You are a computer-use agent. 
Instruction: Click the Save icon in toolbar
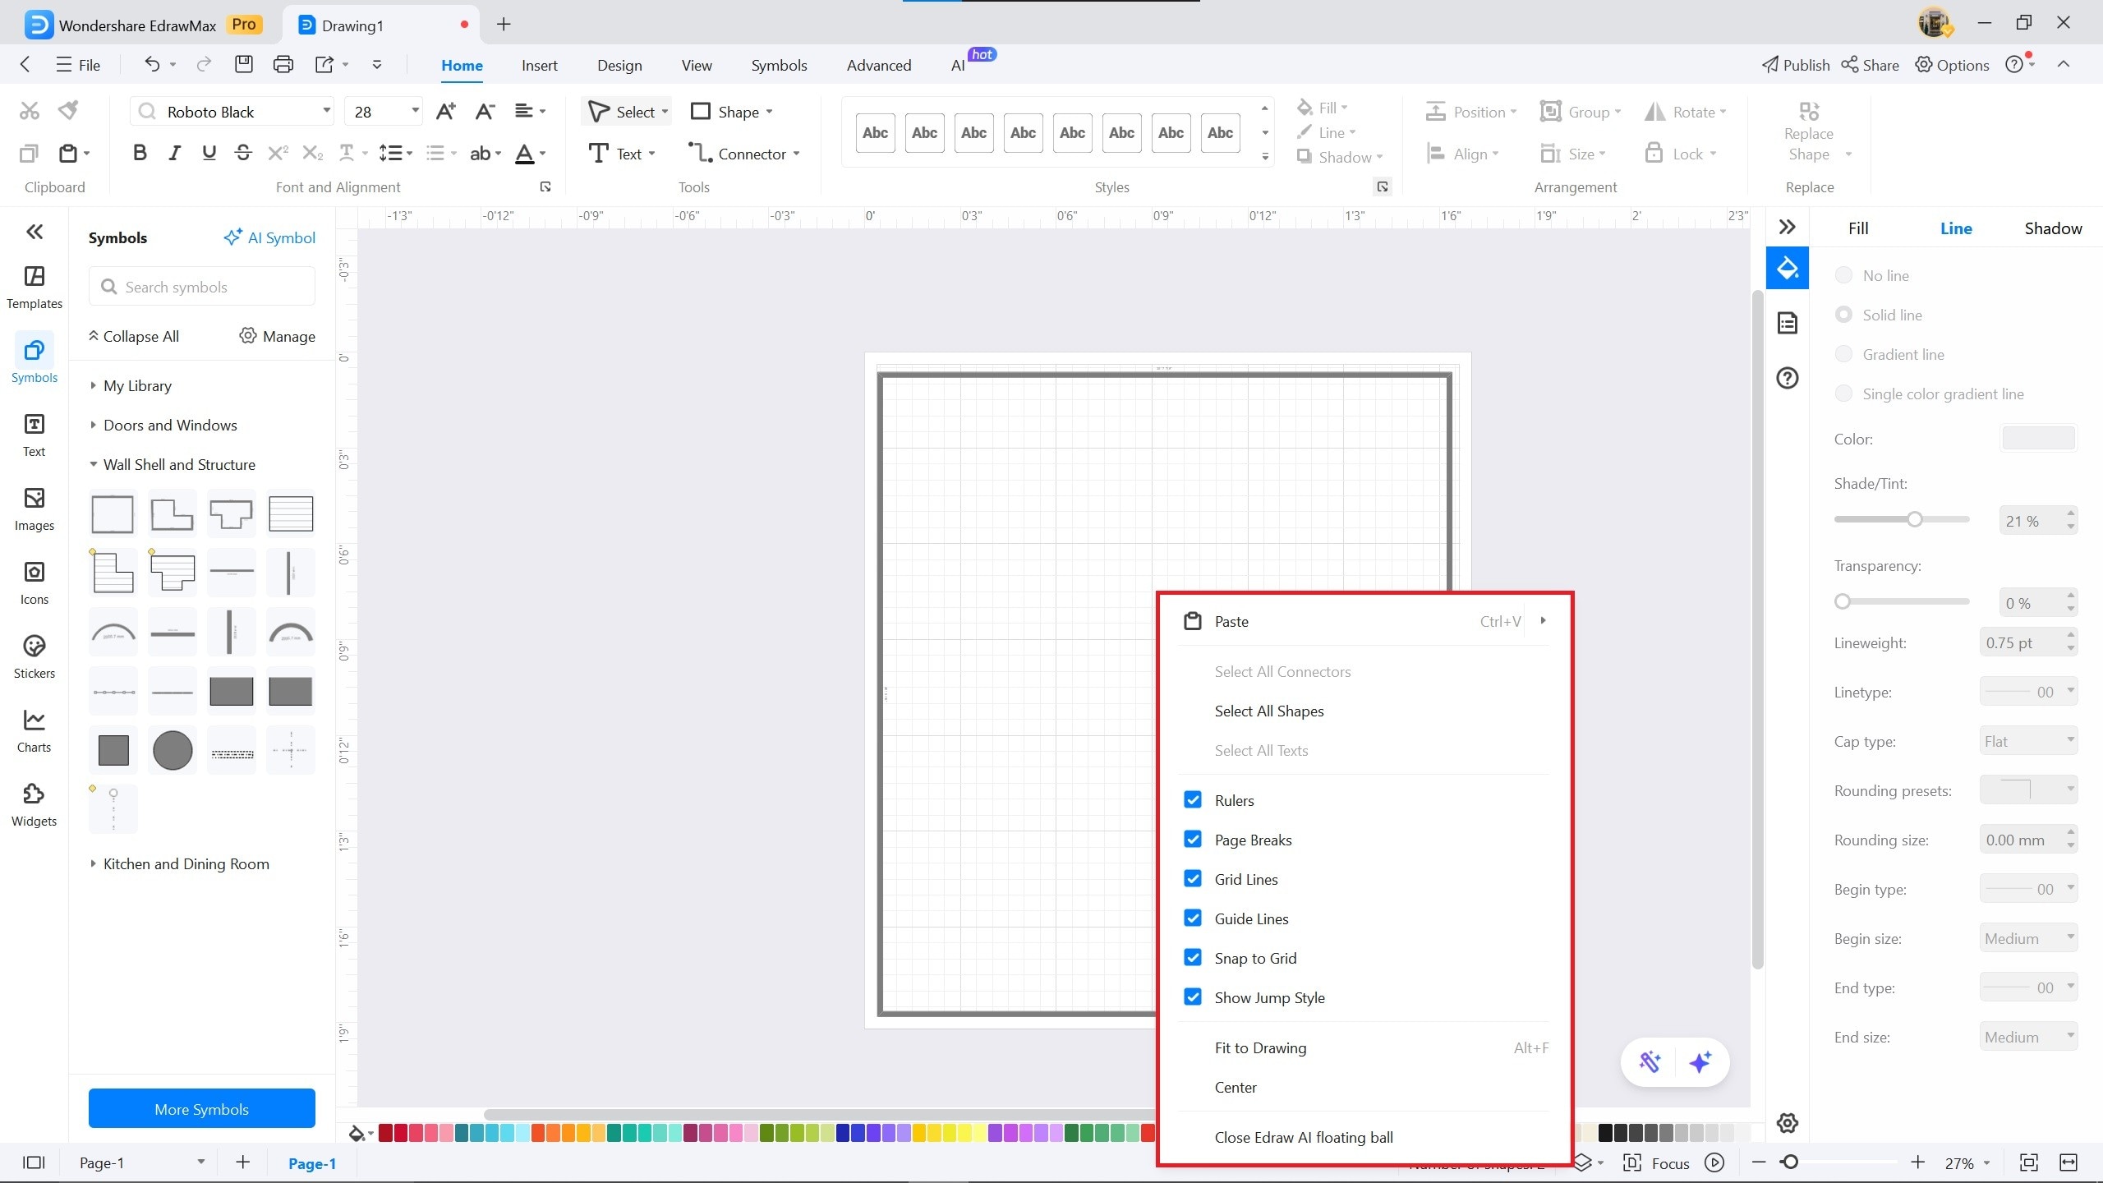243,64
